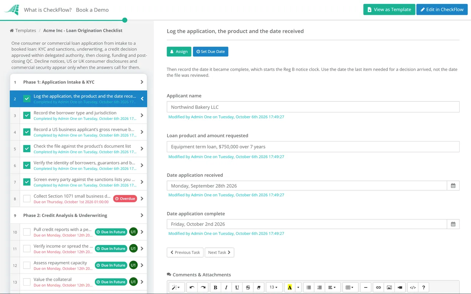Toggle strikethrough formatting in comment editor

[248, 287]
